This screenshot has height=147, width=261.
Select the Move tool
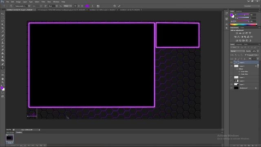pos(2,14)
